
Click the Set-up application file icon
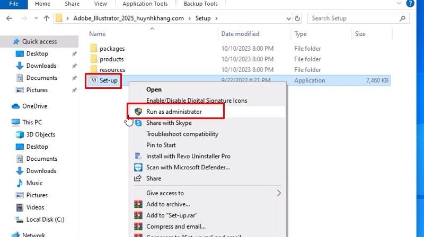(x=94, y=80)
